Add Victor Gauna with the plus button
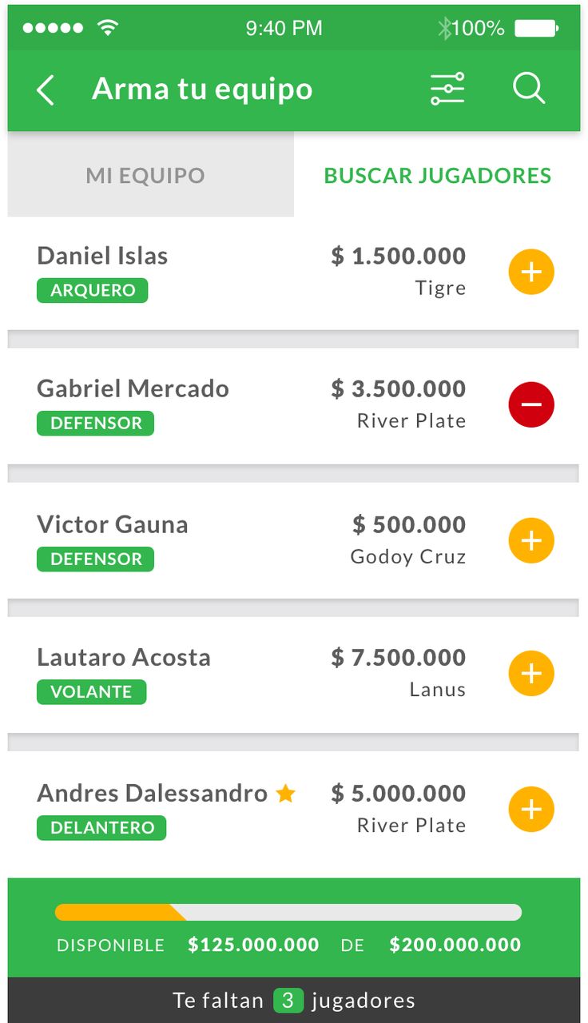The width and height of the screenshot is (588, 1023). coord(531,540)
